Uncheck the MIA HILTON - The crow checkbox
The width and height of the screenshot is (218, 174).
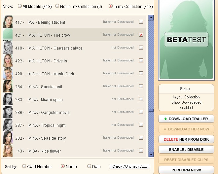(141, 35)
